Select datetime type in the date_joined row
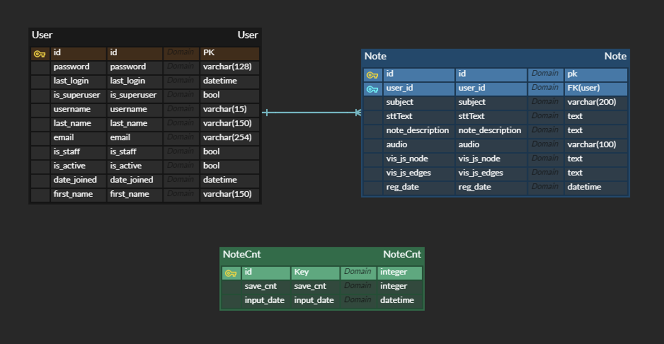Viewport: 664px width, 344px height. point(230,180)
